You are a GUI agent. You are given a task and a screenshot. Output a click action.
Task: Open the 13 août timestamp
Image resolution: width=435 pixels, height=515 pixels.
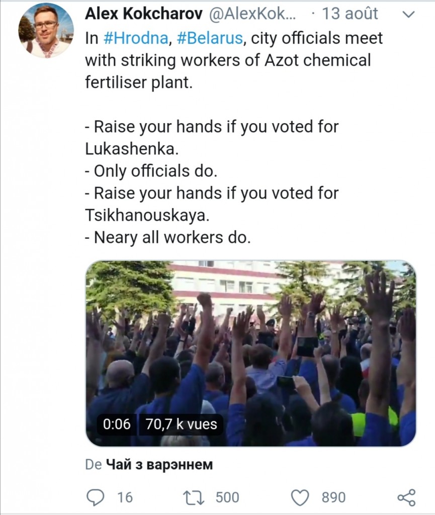click(350, 14)
